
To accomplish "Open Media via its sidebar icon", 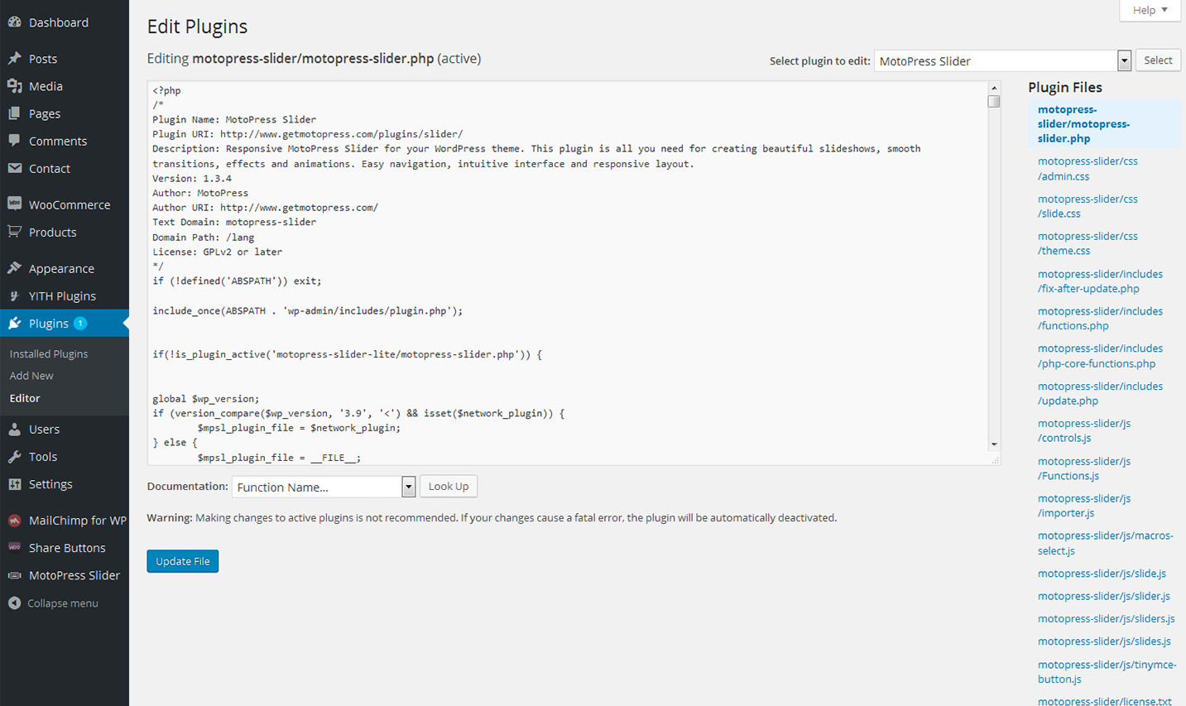I will (14, 86).
